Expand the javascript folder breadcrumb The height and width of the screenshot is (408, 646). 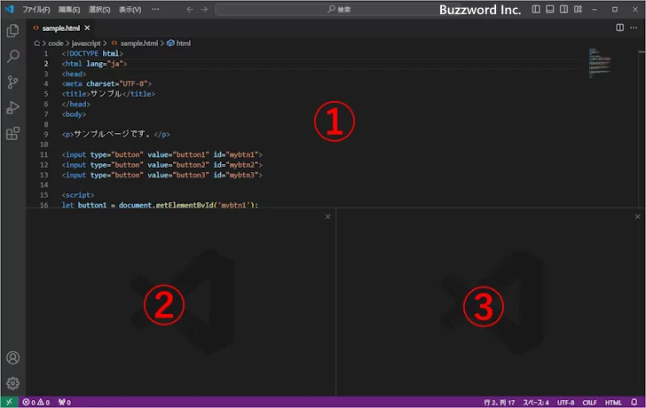[87, 43]
